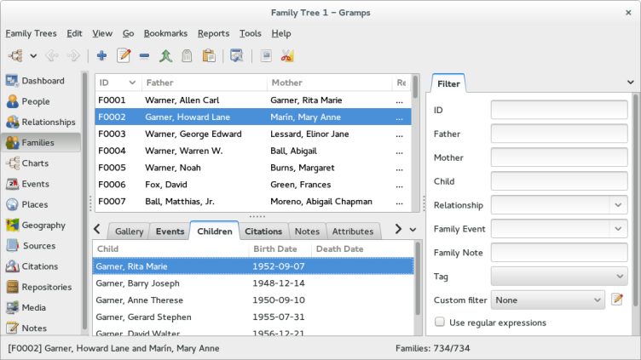This screenshot has height=360, width=641.
Task: Sort by the Mother column header
Action: click(330, 83)
